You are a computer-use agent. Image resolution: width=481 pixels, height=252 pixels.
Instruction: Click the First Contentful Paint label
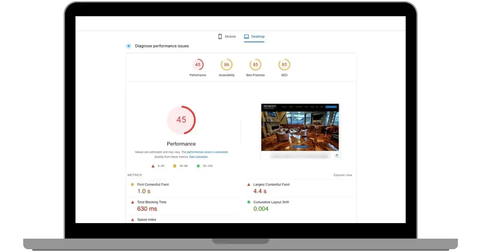(x=153, y=185)
